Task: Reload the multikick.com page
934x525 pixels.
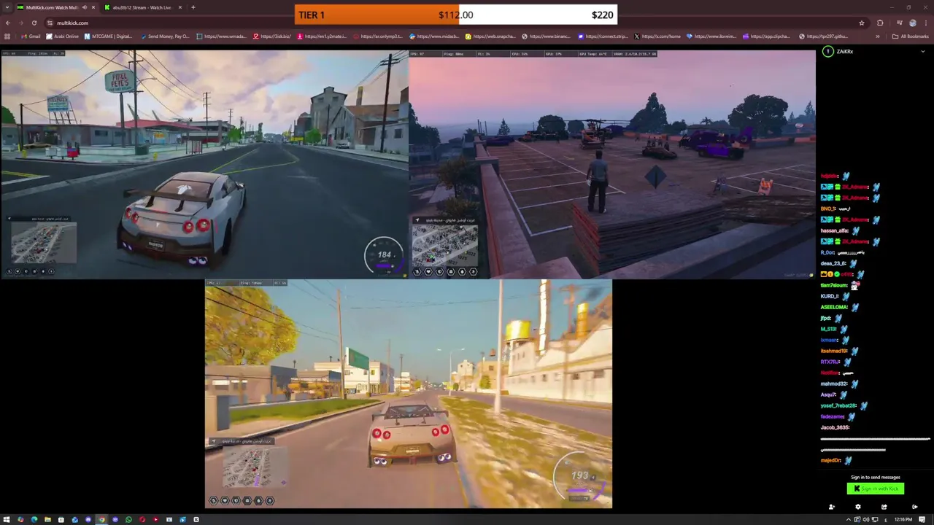Action: [x=34, y=23]
